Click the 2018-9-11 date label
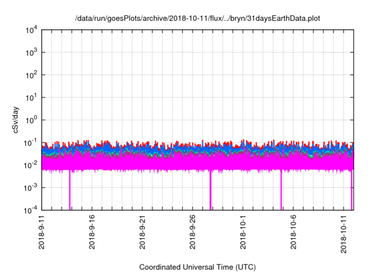The height and width of the screenshot is (273, 390). click(x=41, y=232)
